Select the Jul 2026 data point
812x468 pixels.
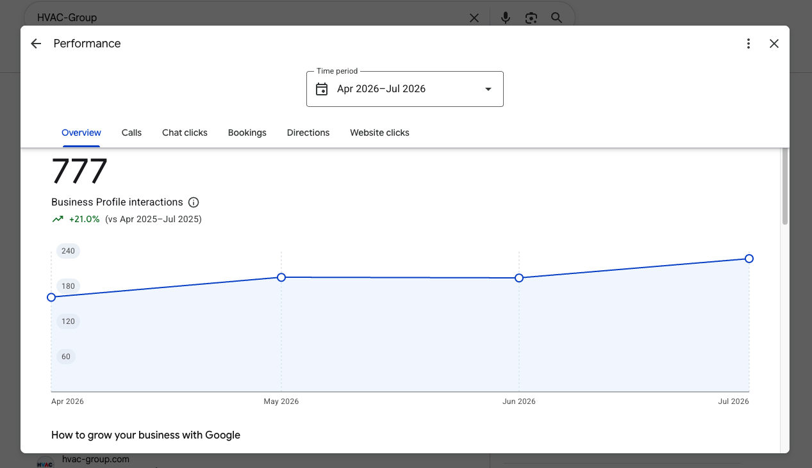[x=749, y=259]
